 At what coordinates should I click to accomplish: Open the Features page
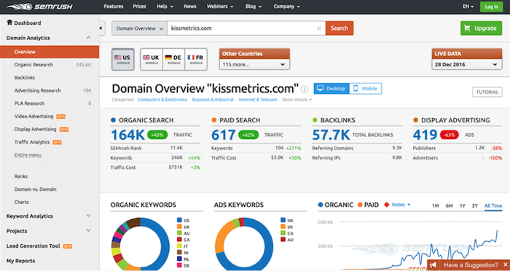coord(113,7)
